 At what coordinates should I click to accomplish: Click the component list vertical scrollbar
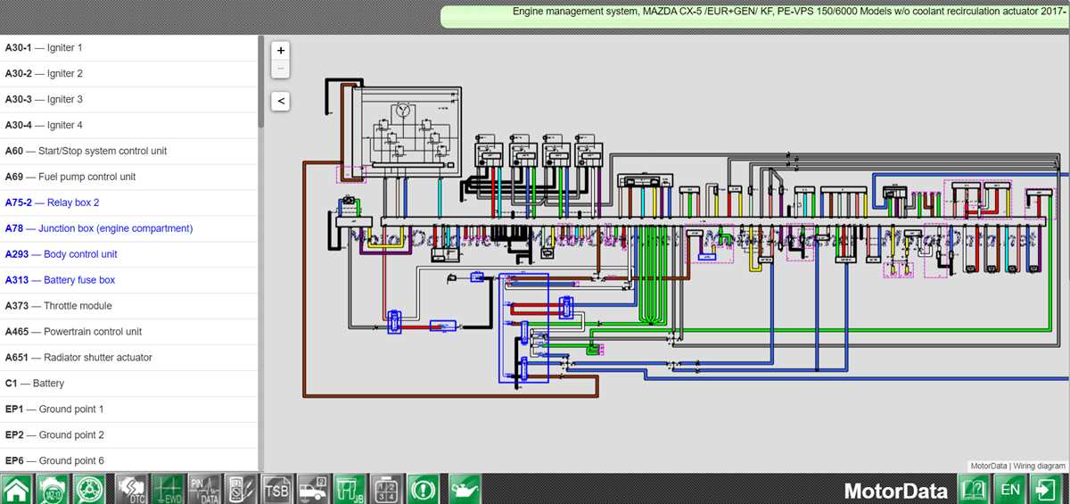[261, 82]
